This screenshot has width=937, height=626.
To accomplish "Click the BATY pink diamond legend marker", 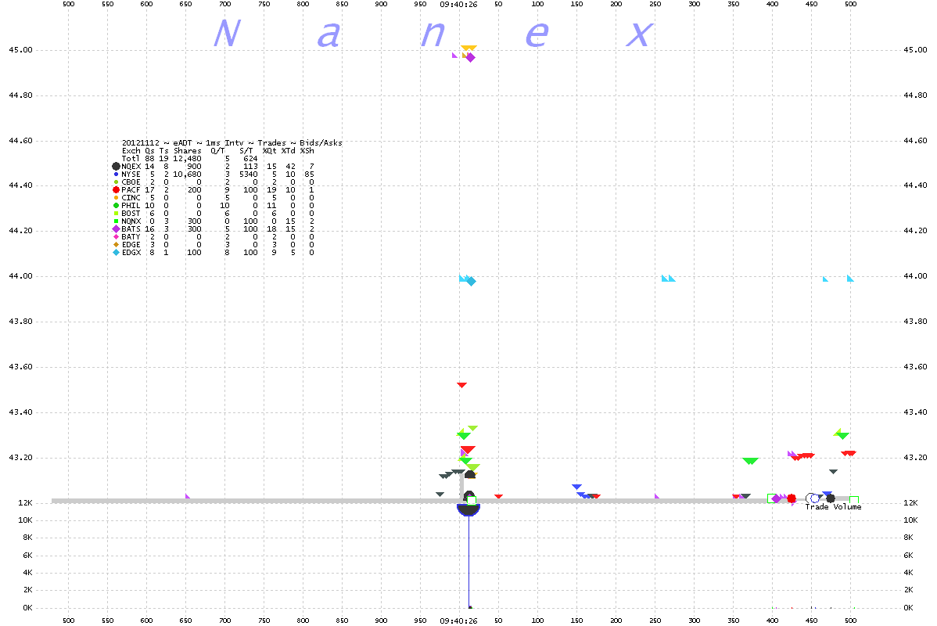I will 116,237.
